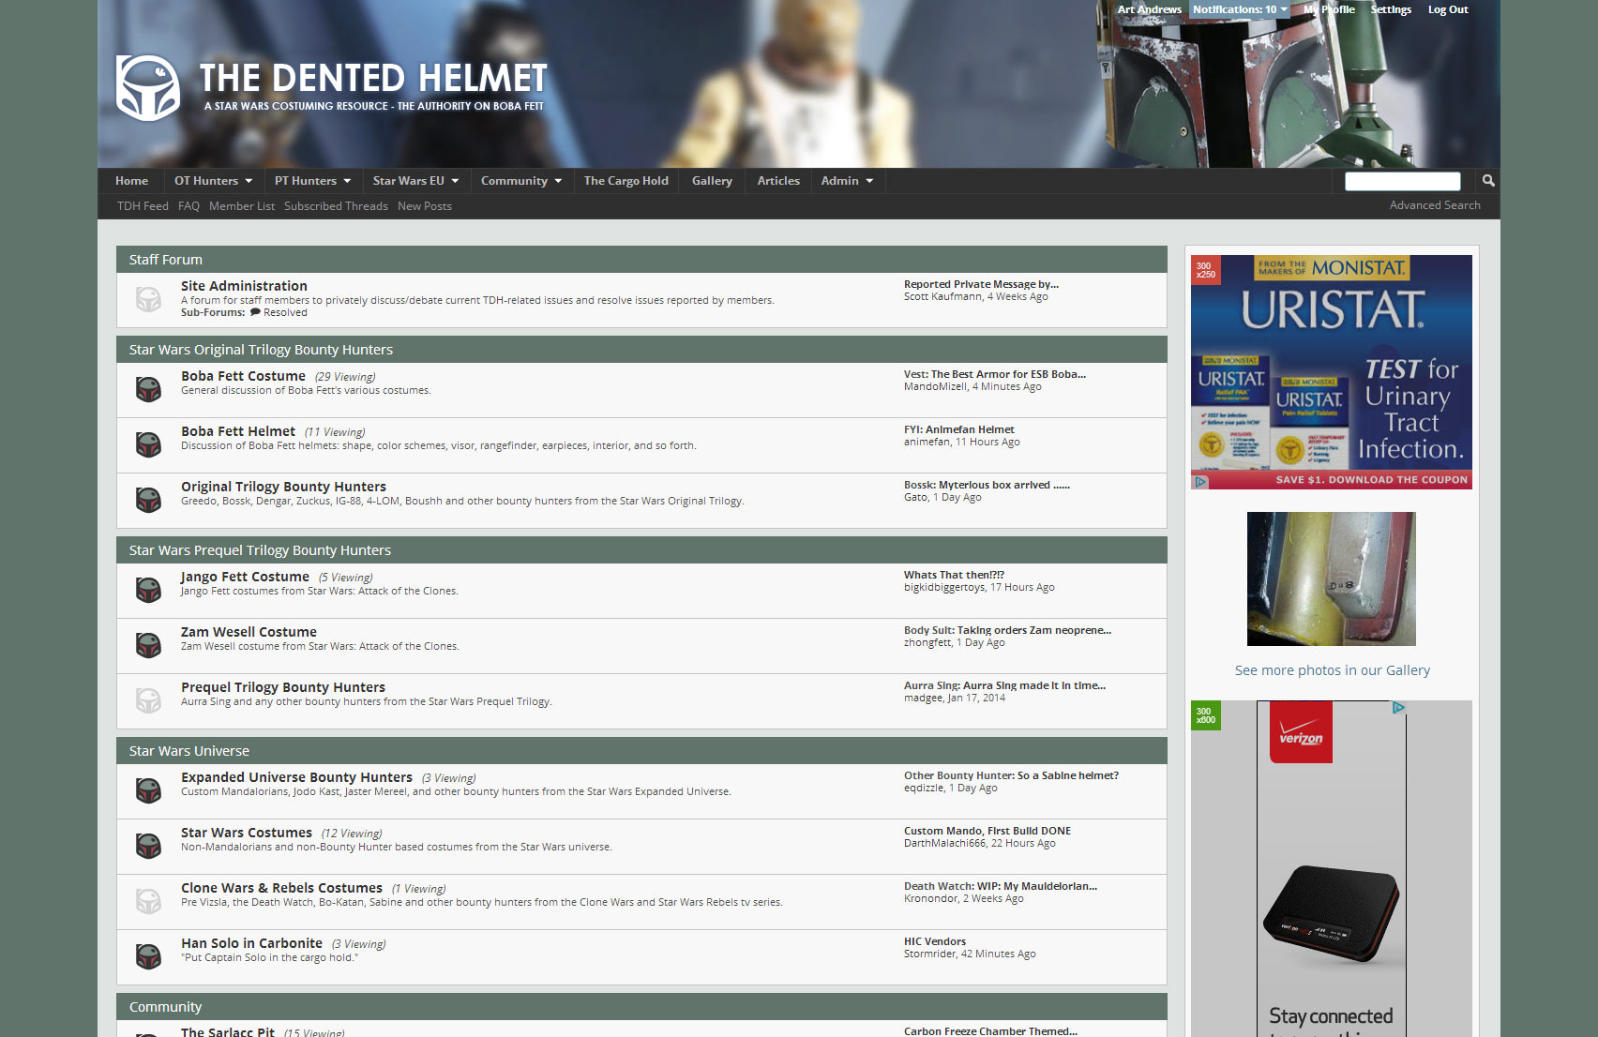
Task: Open Settings in the top bar
Action: tap(1391, 9)
